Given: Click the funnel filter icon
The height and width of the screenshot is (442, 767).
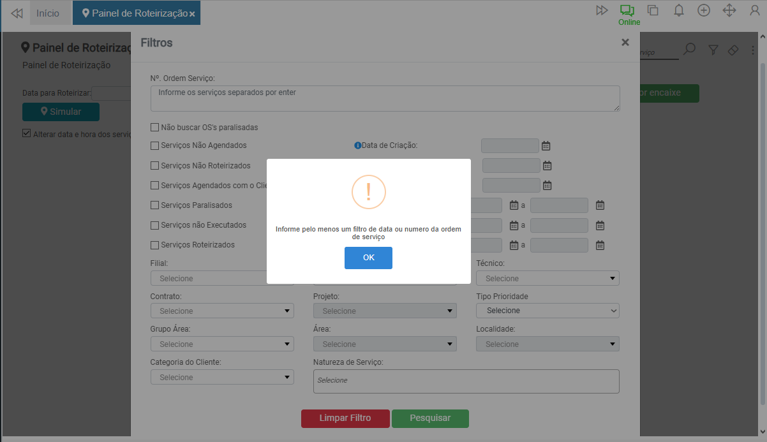Looking at the screenshot, I should [713, 50].
